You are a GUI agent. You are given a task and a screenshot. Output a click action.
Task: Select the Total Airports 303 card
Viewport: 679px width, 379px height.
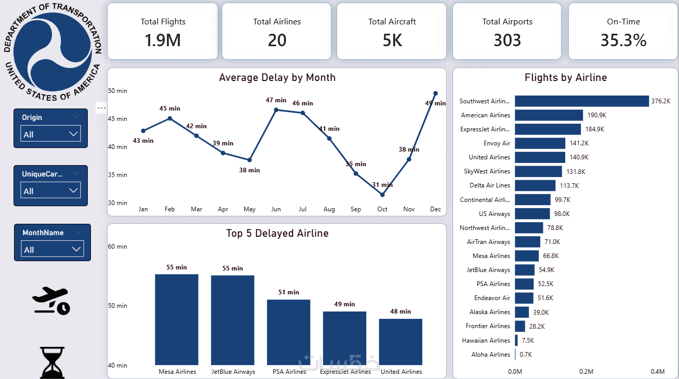507,31
